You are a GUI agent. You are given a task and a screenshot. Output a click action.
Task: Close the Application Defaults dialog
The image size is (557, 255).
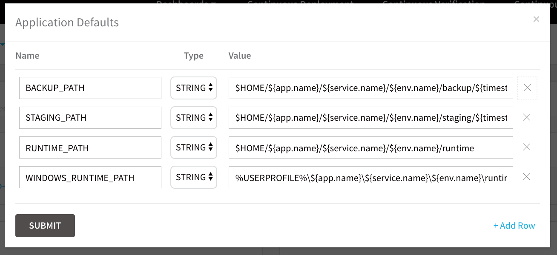point(536,19)
